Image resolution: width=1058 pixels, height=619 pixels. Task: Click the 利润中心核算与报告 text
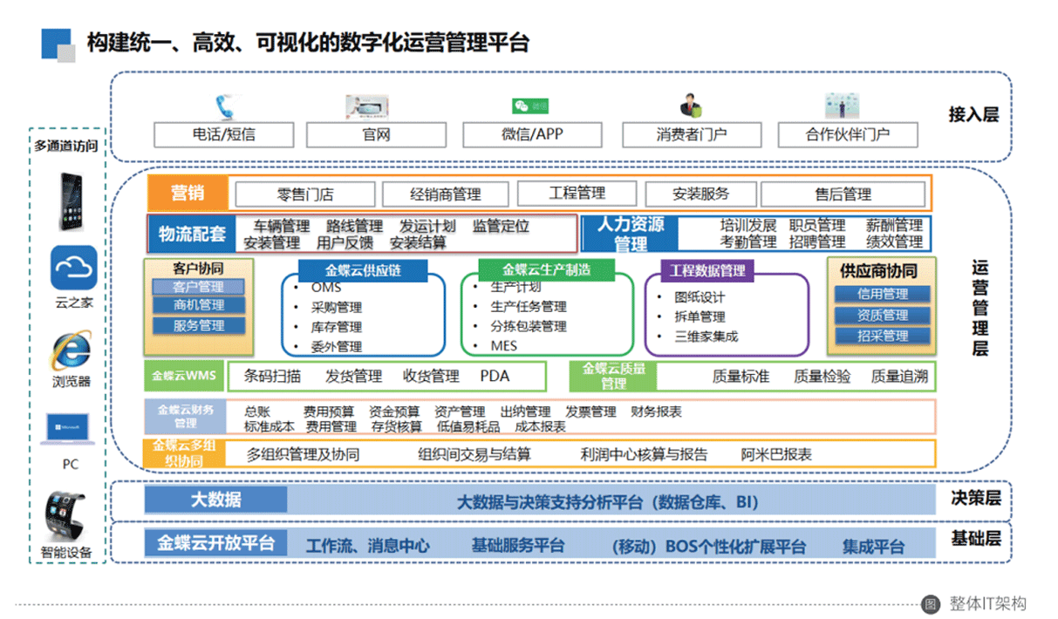click(x=644, y=454)
